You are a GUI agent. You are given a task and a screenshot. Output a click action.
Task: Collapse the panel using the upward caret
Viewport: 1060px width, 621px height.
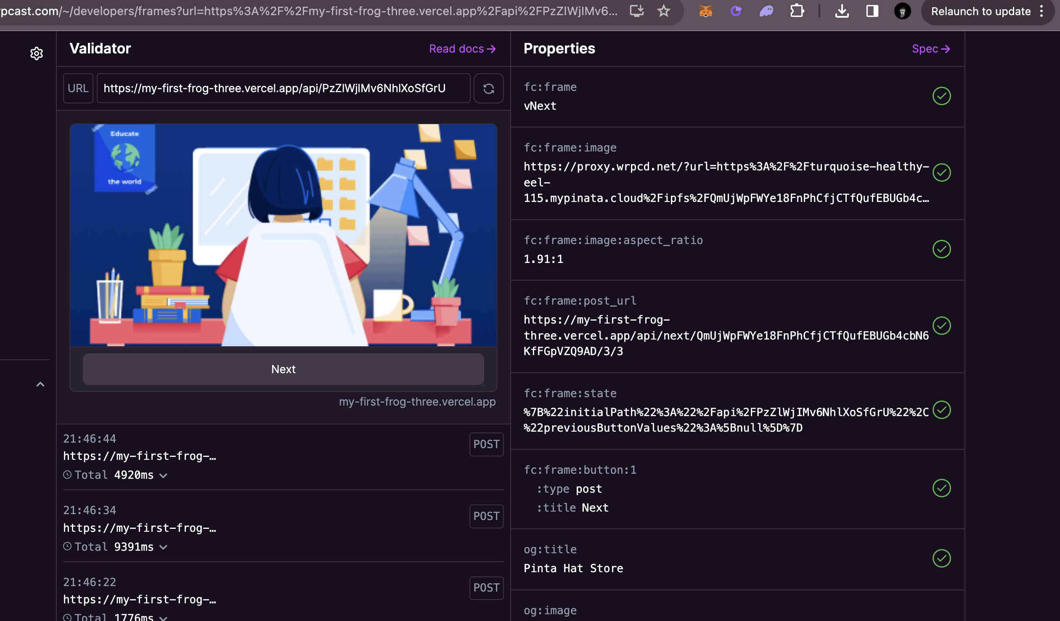[40, 383]
